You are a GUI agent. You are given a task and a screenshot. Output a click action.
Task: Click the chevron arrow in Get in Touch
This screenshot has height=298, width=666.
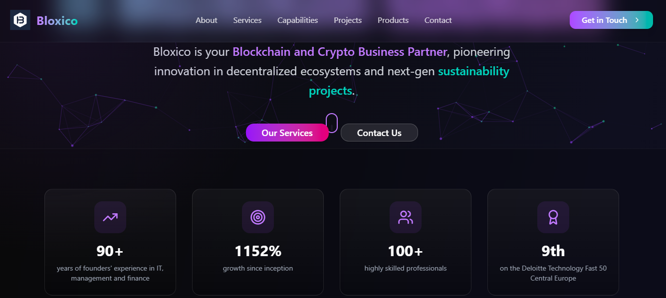(x=637, y=20)
